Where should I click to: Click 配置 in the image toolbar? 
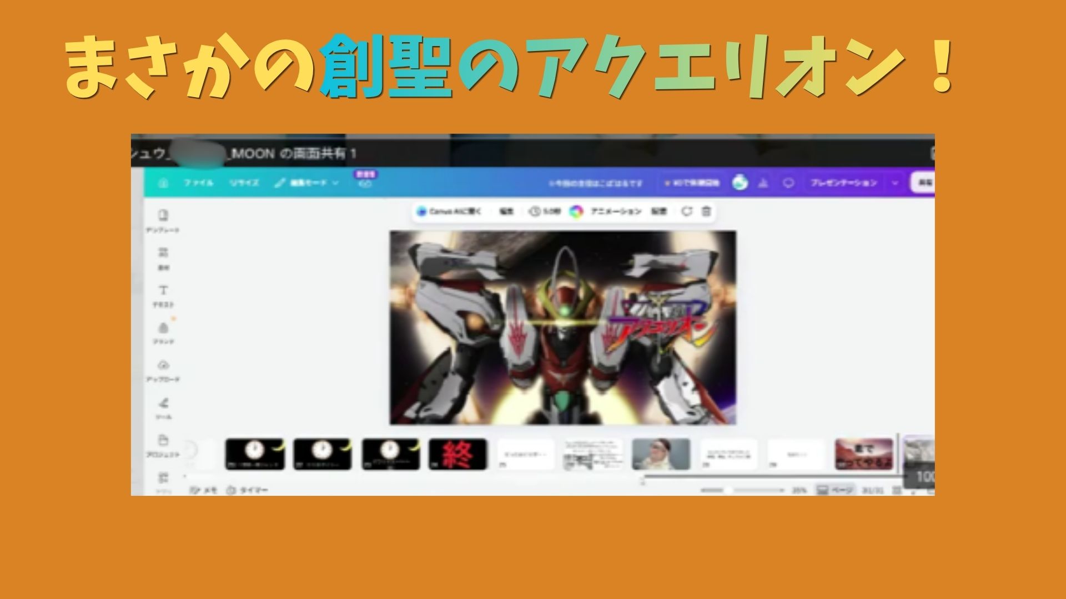tap(659, 211)
